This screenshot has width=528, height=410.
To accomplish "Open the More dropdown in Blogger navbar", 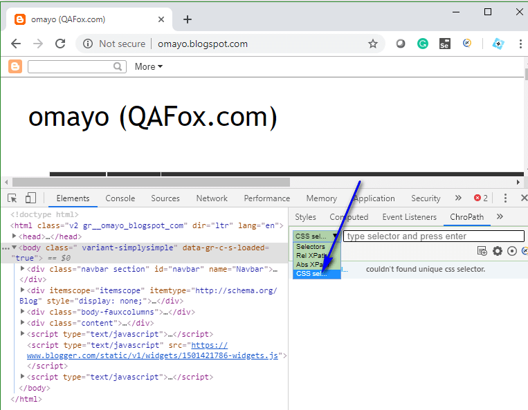I will tap(149, 66).
